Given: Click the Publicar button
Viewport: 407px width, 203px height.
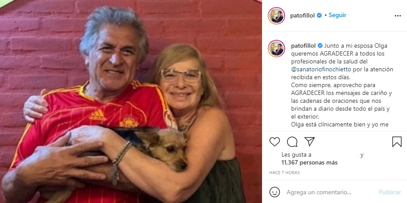Looking at the screenshot, I should click(390, 192).
